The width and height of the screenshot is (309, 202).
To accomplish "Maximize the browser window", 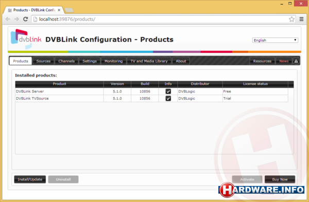I will coord(290,4).
